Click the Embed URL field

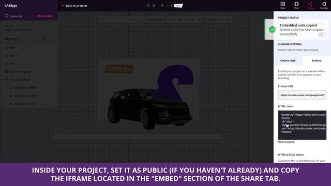pos(302,95)
